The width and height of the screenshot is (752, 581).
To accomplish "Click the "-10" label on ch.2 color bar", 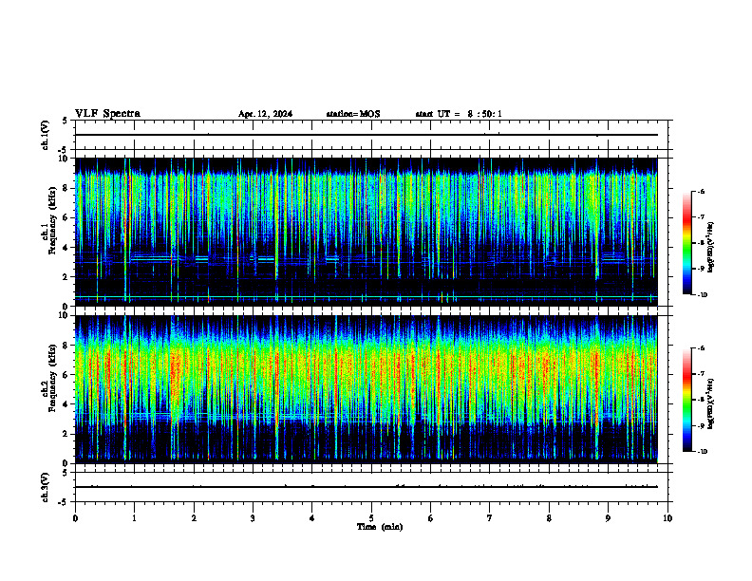I will [x=701, y=452].
